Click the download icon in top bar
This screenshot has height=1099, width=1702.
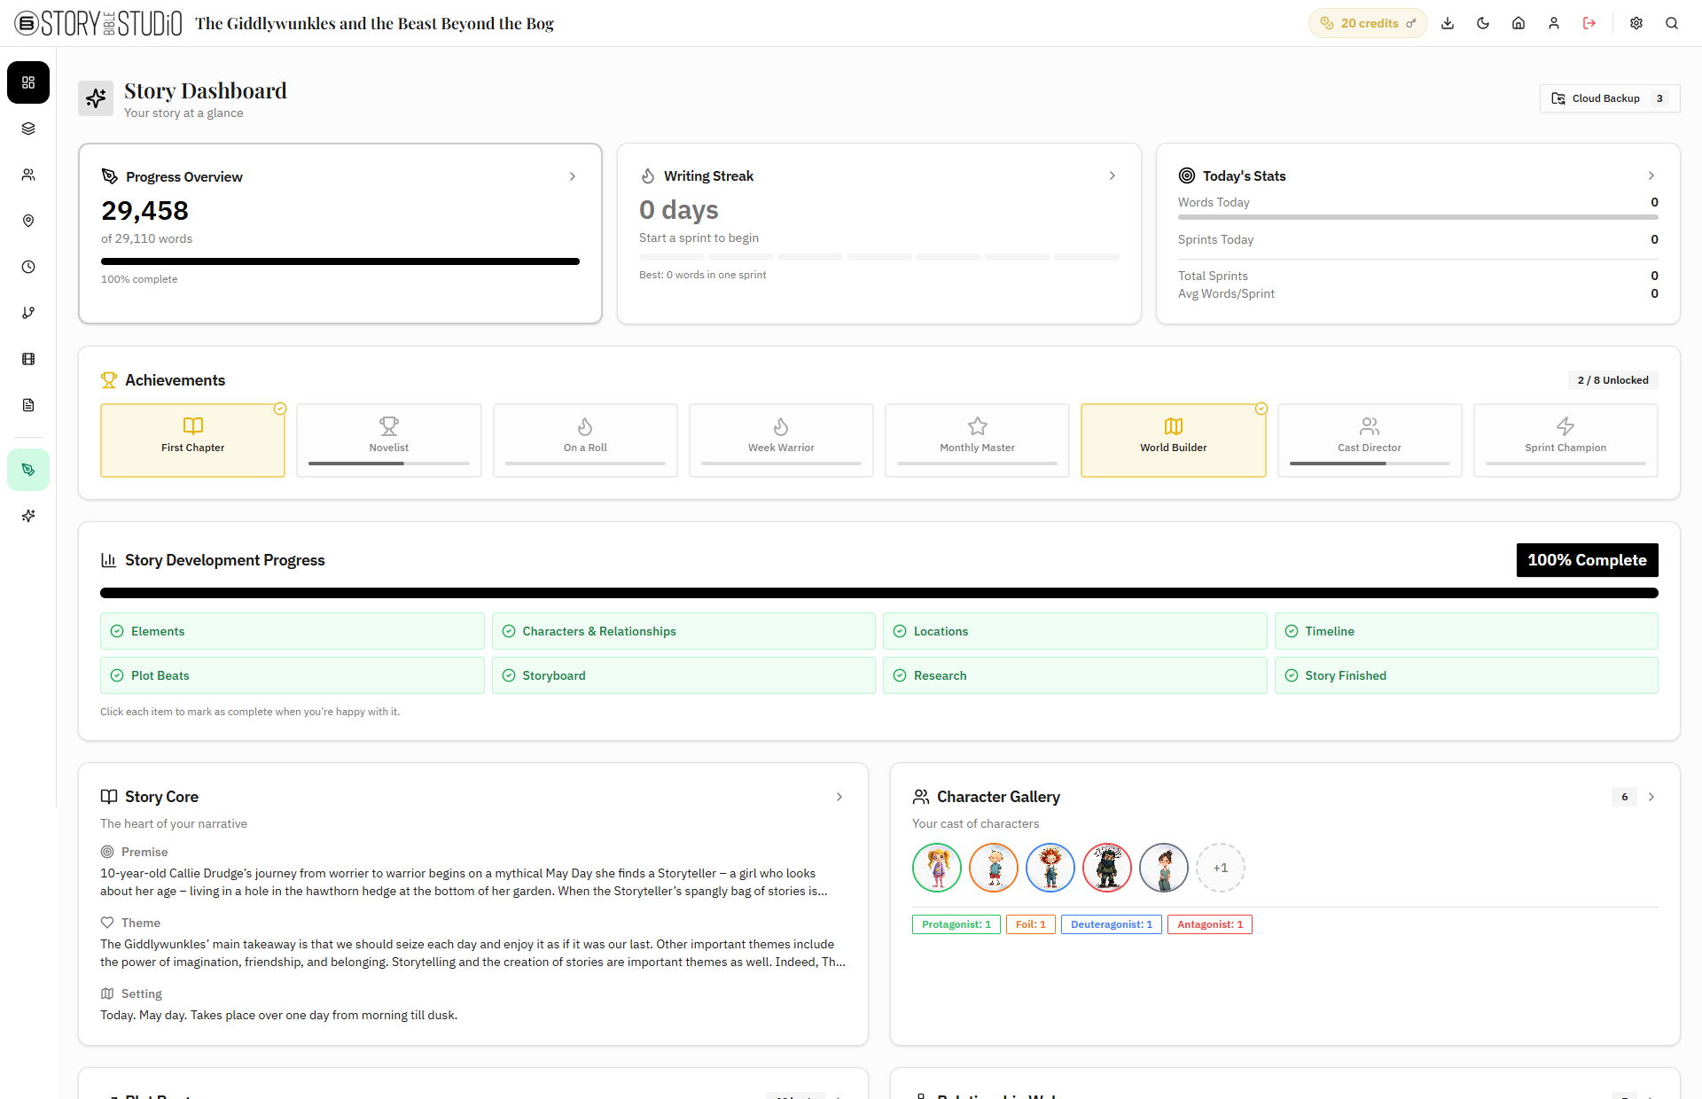click(x=1448, y=23)
